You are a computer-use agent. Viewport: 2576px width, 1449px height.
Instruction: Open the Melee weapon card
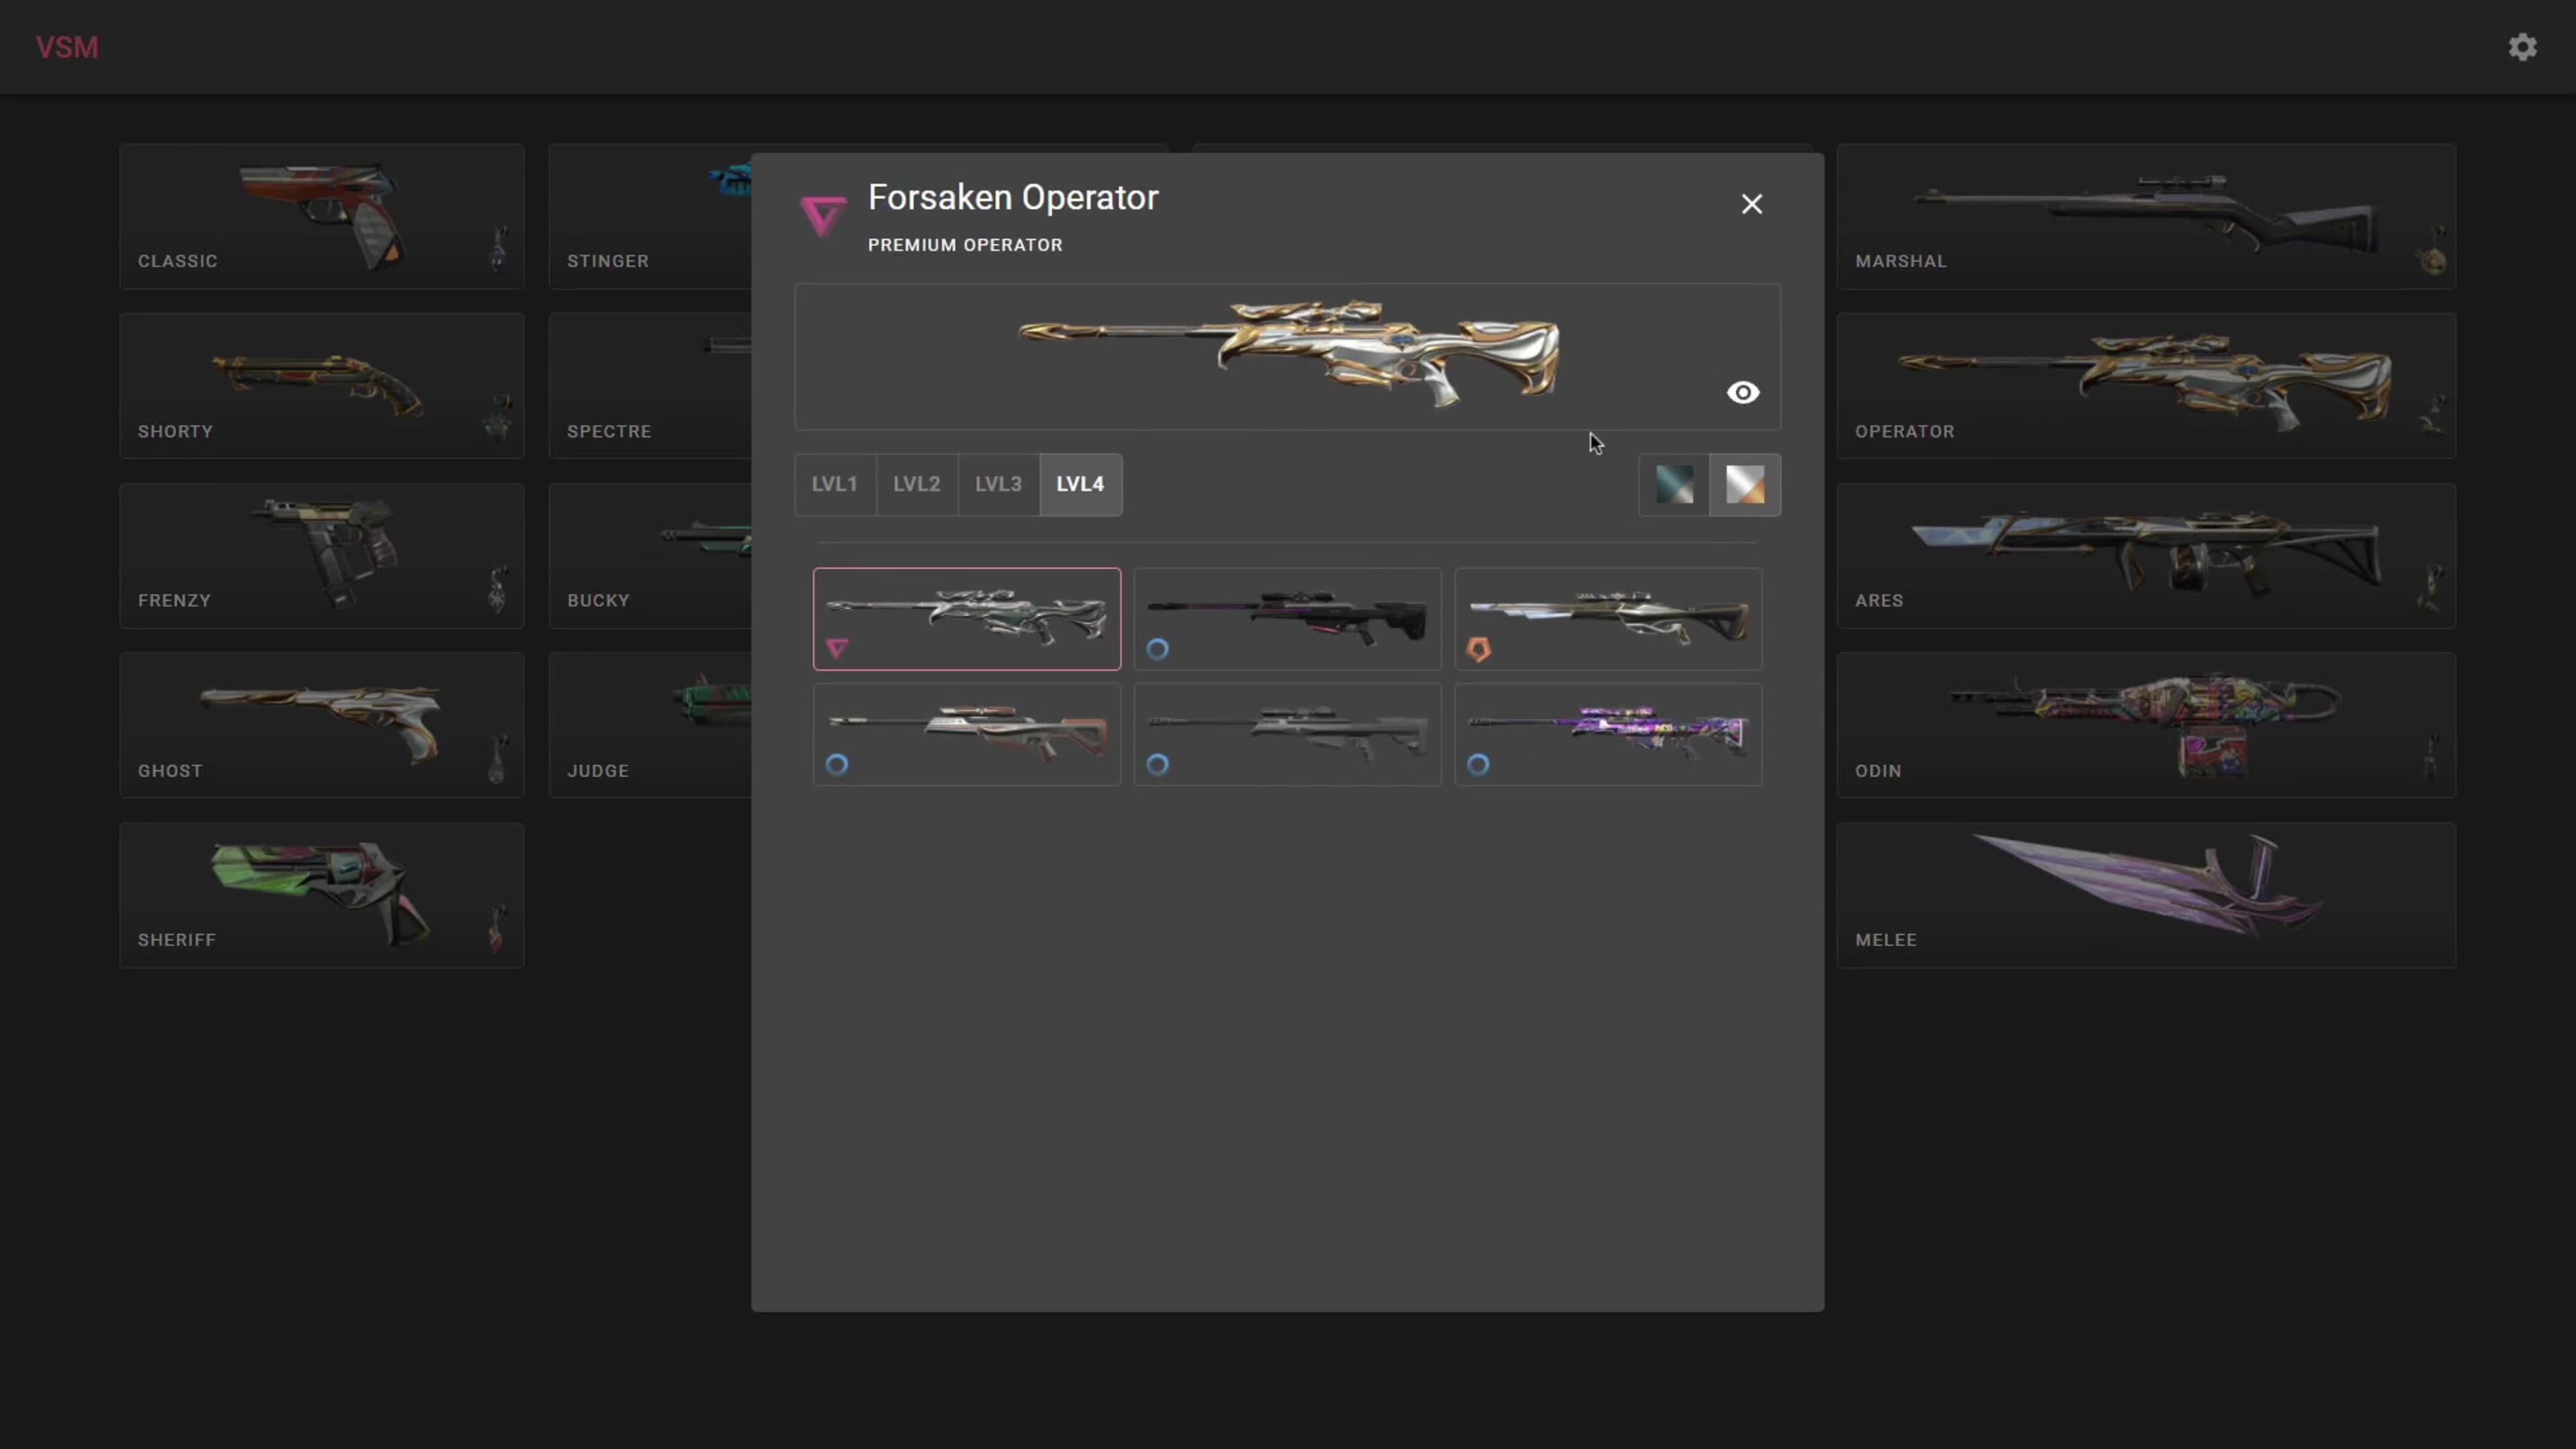click(2146, 895)
